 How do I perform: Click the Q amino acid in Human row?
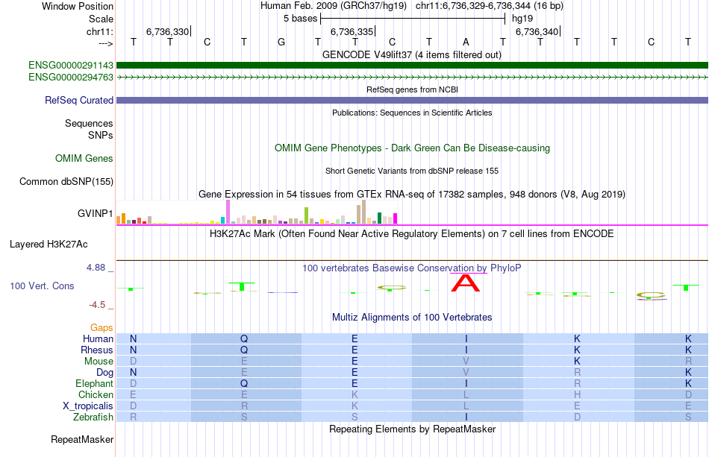point(244,338)
